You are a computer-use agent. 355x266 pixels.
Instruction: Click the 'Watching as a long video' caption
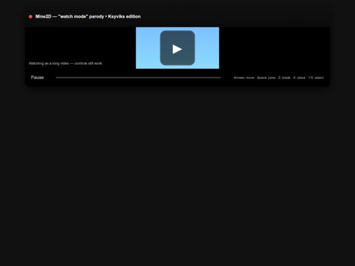click(66, 63)
